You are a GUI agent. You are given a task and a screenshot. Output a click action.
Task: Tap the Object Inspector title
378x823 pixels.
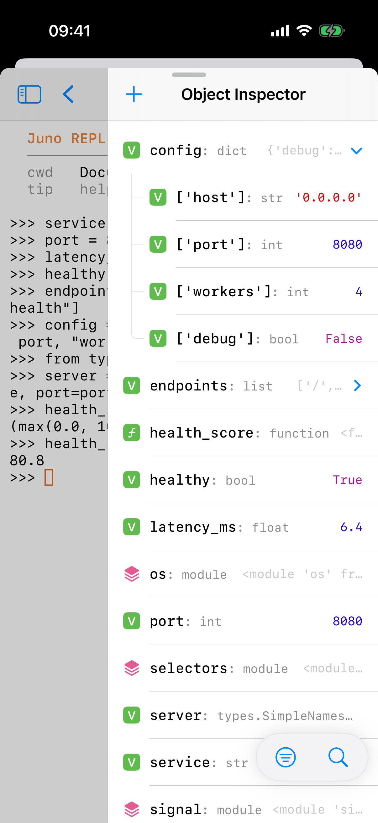tap(244, 94)
